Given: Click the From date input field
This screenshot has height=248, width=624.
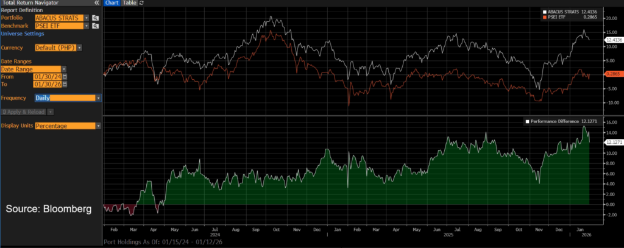Looking at the screenshot, I should pos(48,77).
